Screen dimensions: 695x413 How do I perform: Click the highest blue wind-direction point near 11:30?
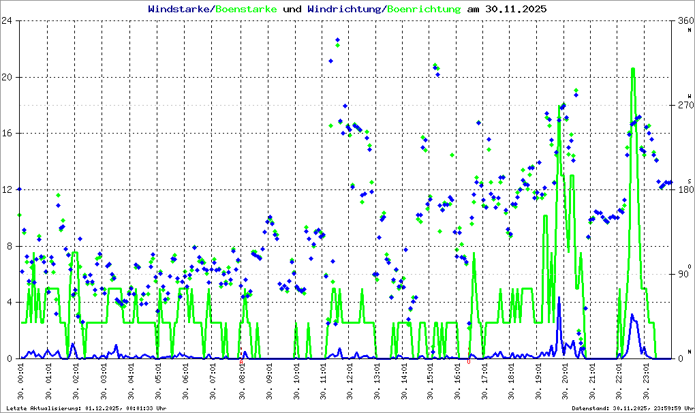pos(337,41)
